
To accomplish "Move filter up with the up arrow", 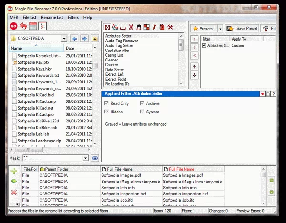I will (x=194, y=67).
